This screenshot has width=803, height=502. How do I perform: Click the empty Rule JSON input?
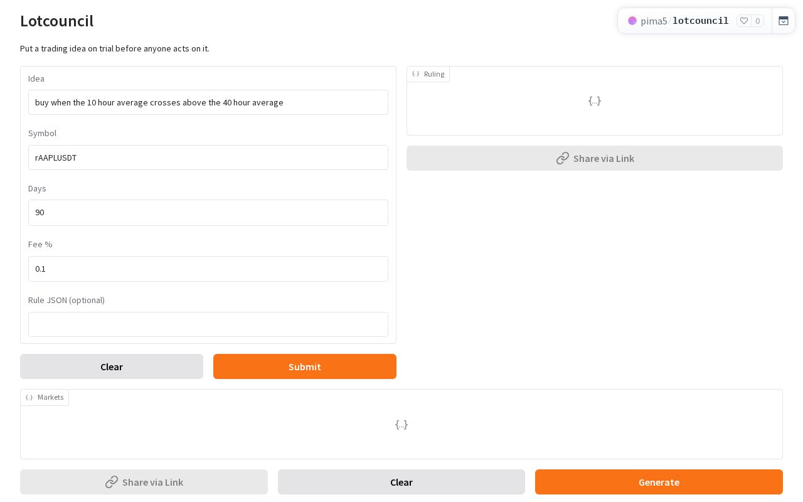point(208,324)
